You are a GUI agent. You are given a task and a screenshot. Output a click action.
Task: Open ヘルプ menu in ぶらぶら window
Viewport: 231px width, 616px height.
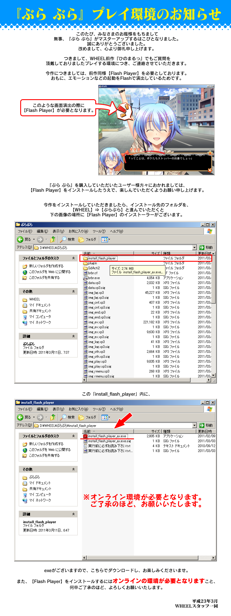click(117, 231)
